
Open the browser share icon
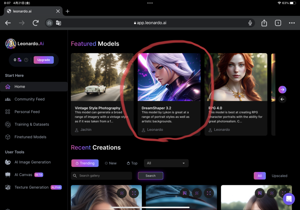tap(264, 23)
